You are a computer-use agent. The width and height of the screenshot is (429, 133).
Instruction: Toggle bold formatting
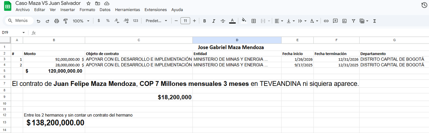[204, 21]
